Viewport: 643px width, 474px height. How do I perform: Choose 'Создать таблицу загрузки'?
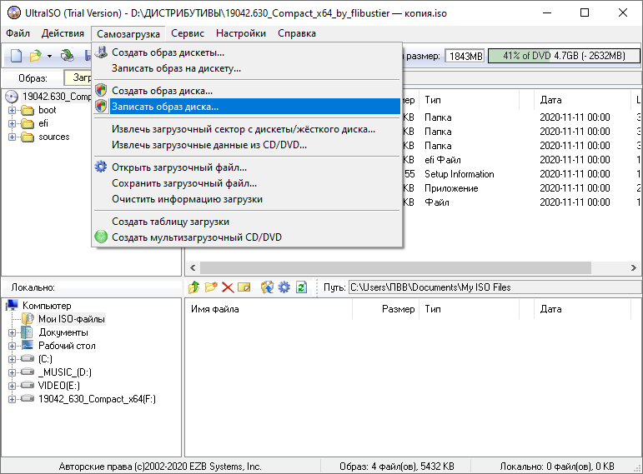[x=248, y=222]
